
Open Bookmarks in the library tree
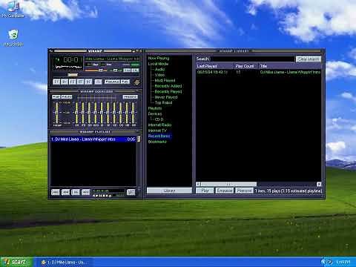(157, 142)
